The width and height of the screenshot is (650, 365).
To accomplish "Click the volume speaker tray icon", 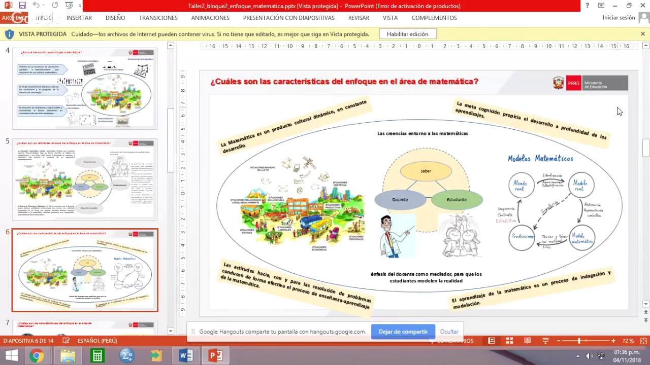I will pos(590,356).
